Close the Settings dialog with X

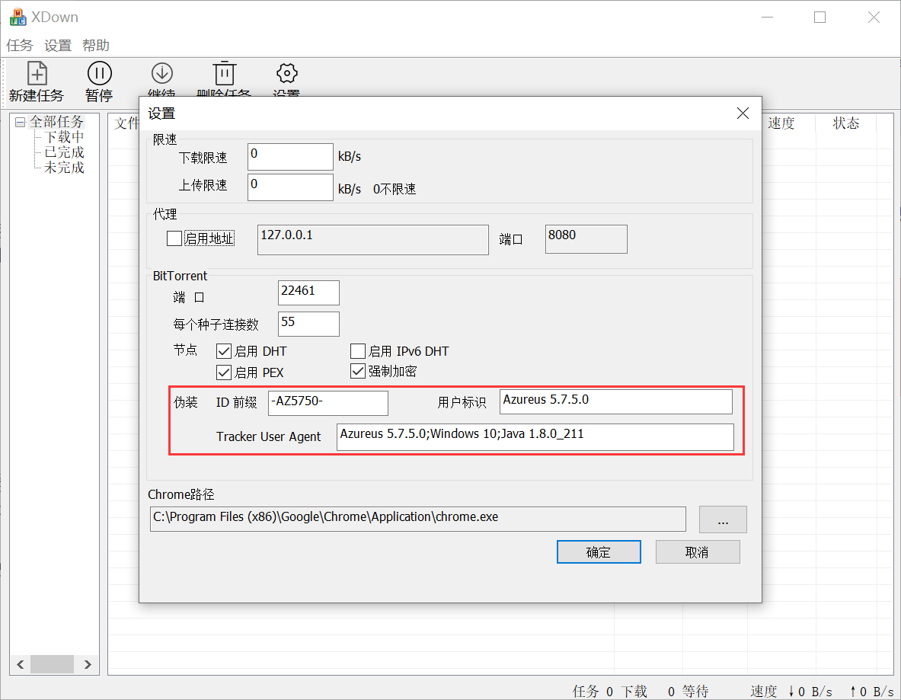pos(743,113)
